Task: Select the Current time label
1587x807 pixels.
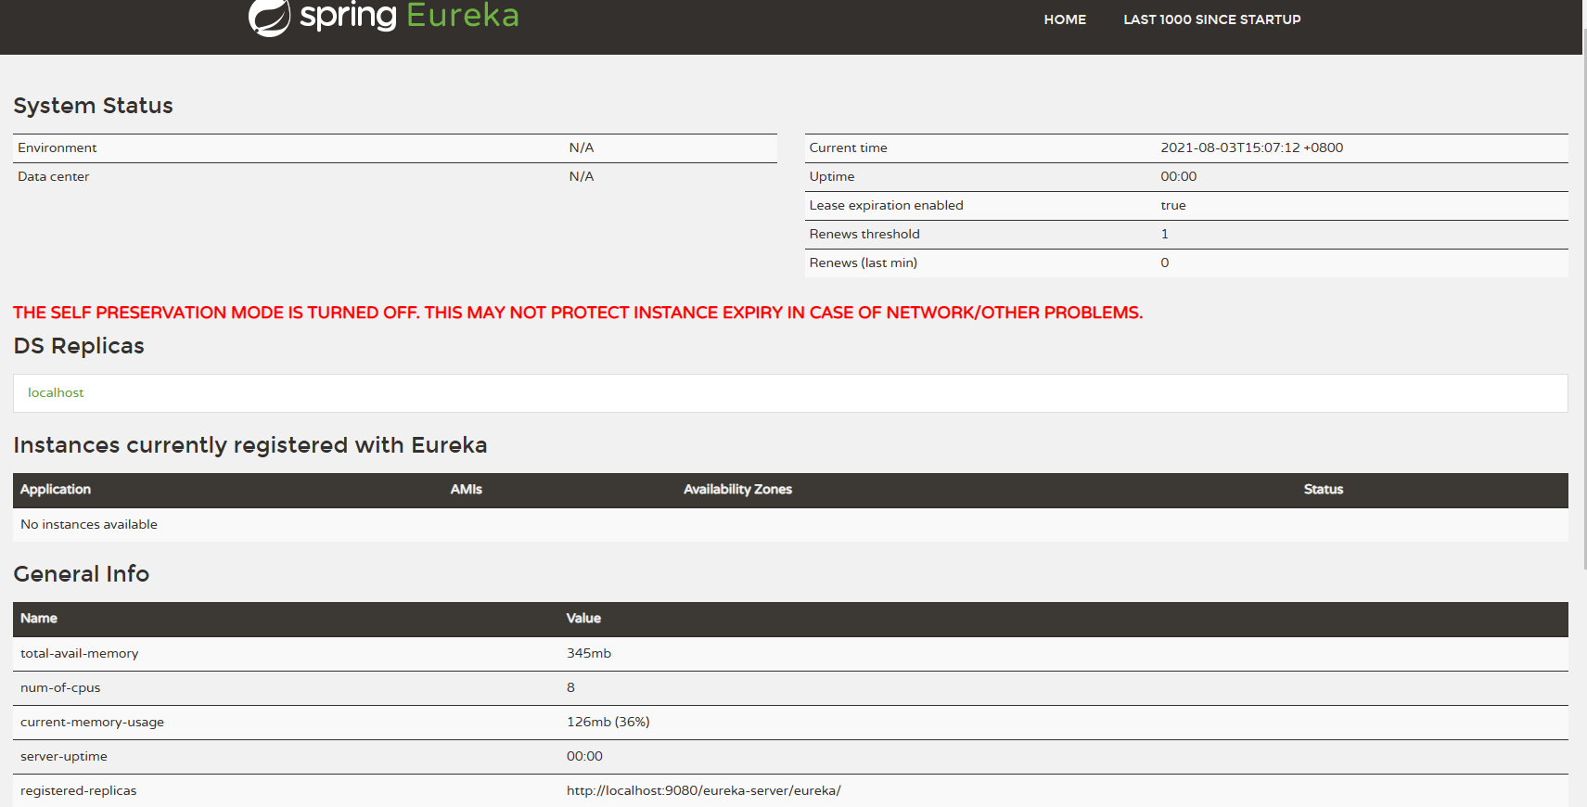Action: pos(848,147)
